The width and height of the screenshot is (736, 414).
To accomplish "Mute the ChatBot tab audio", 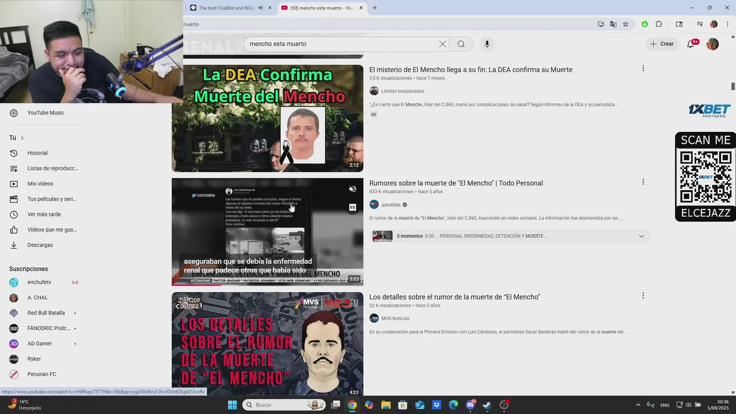I will click(x=260, y=8).
